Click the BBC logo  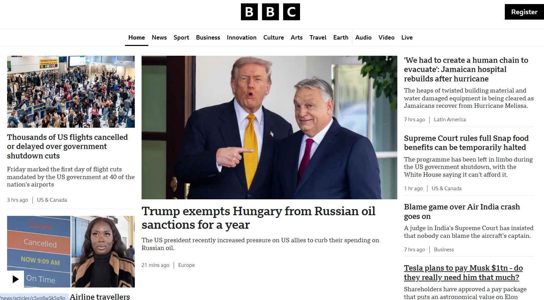(x=270, y=12)
